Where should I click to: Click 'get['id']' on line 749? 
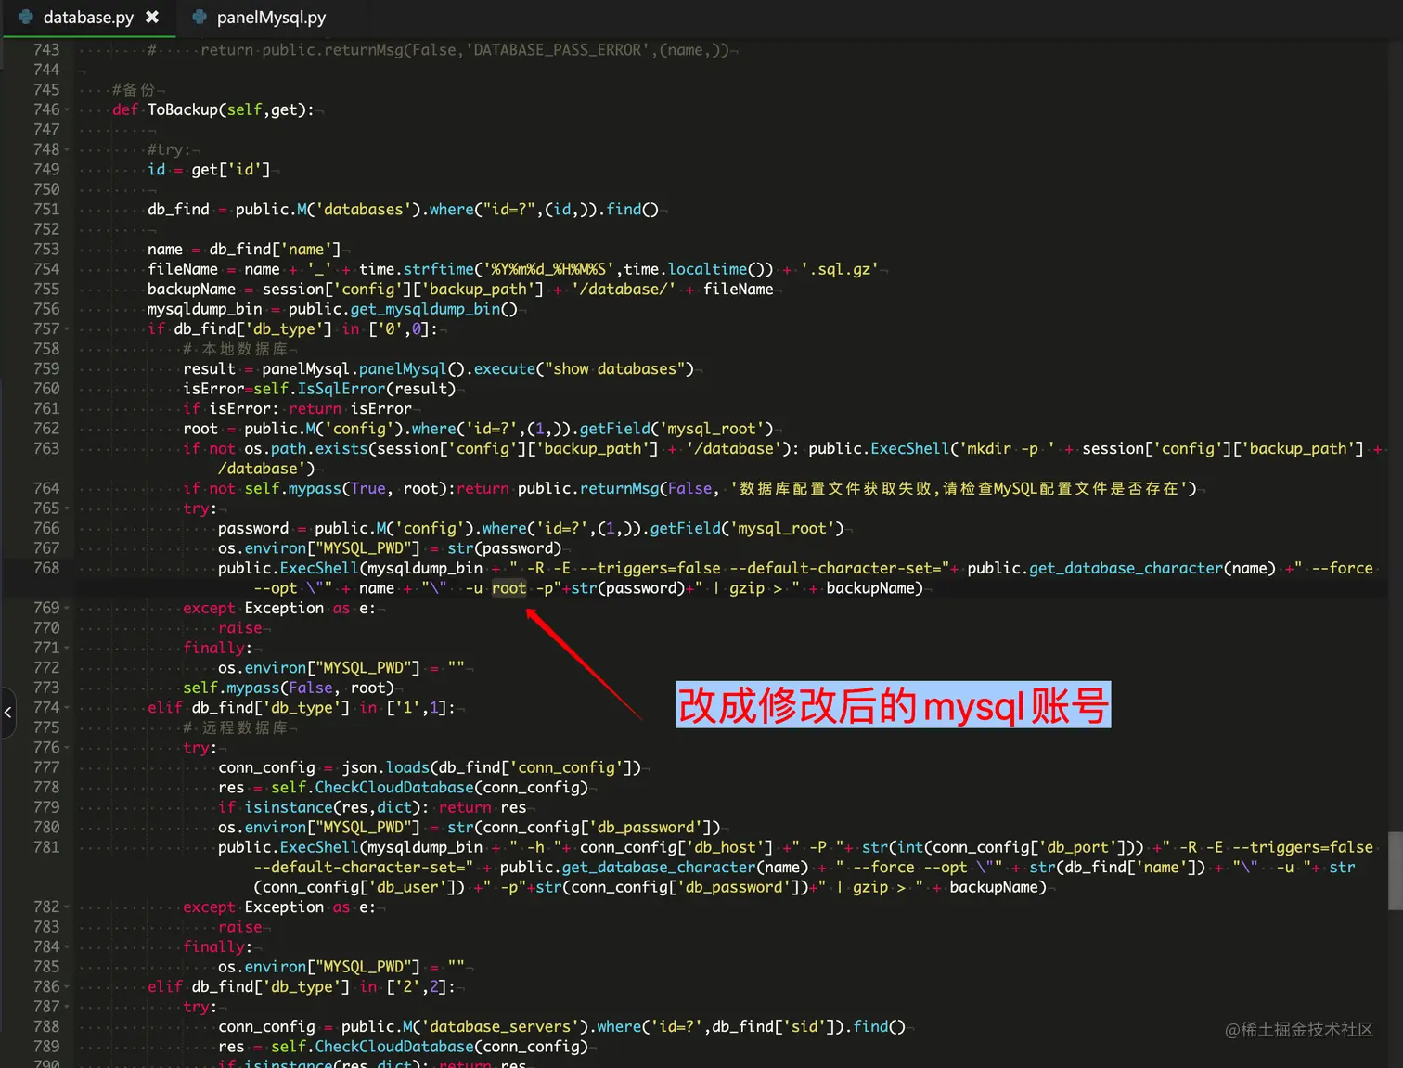pyautogui.click(x=230, y=170)
